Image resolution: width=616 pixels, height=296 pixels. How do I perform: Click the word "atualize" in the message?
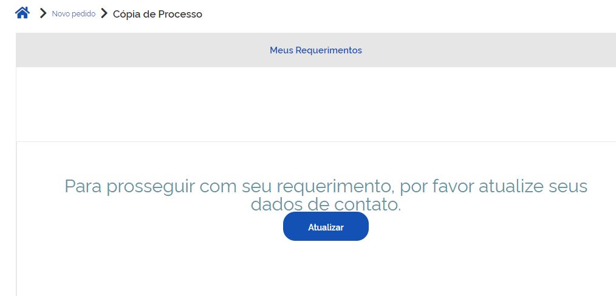[x=508, y=186]
